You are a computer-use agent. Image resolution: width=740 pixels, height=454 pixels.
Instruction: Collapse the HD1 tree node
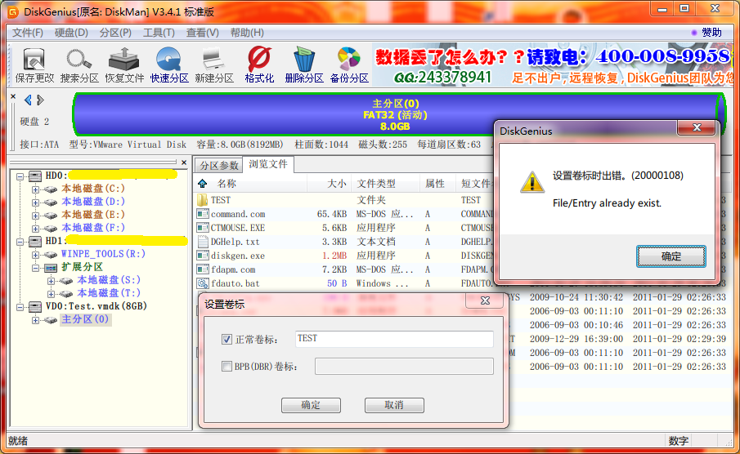(20, 242)
